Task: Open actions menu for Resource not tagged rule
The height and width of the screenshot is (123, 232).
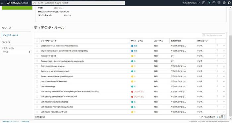Action: (x=217, y=71)
